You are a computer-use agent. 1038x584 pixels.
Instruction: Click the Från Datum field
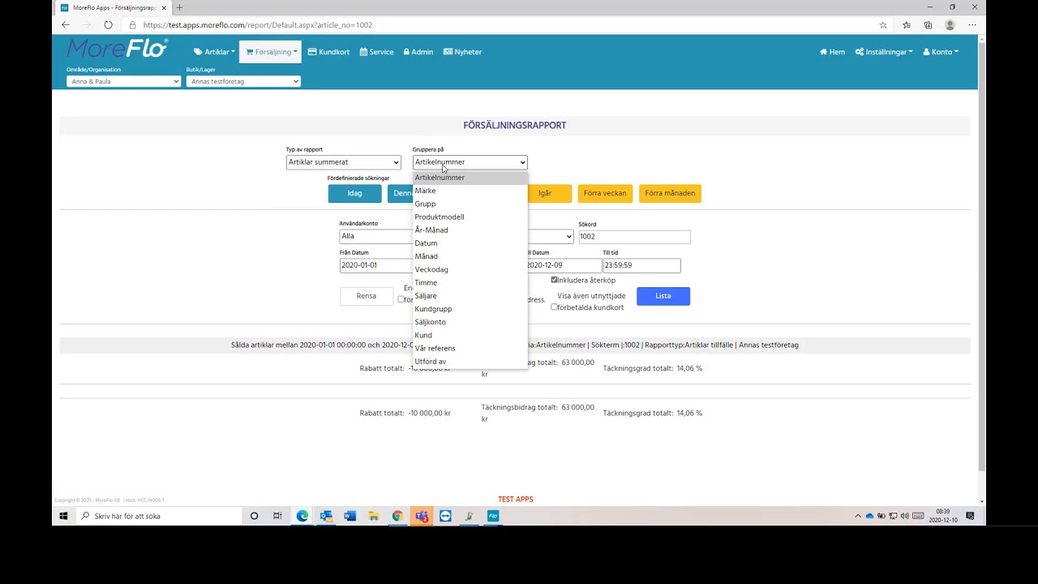pos(375,265)
